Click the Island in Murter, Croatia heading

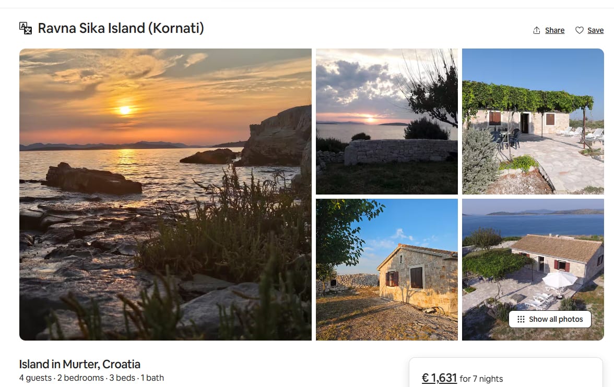tap(79, 364)
